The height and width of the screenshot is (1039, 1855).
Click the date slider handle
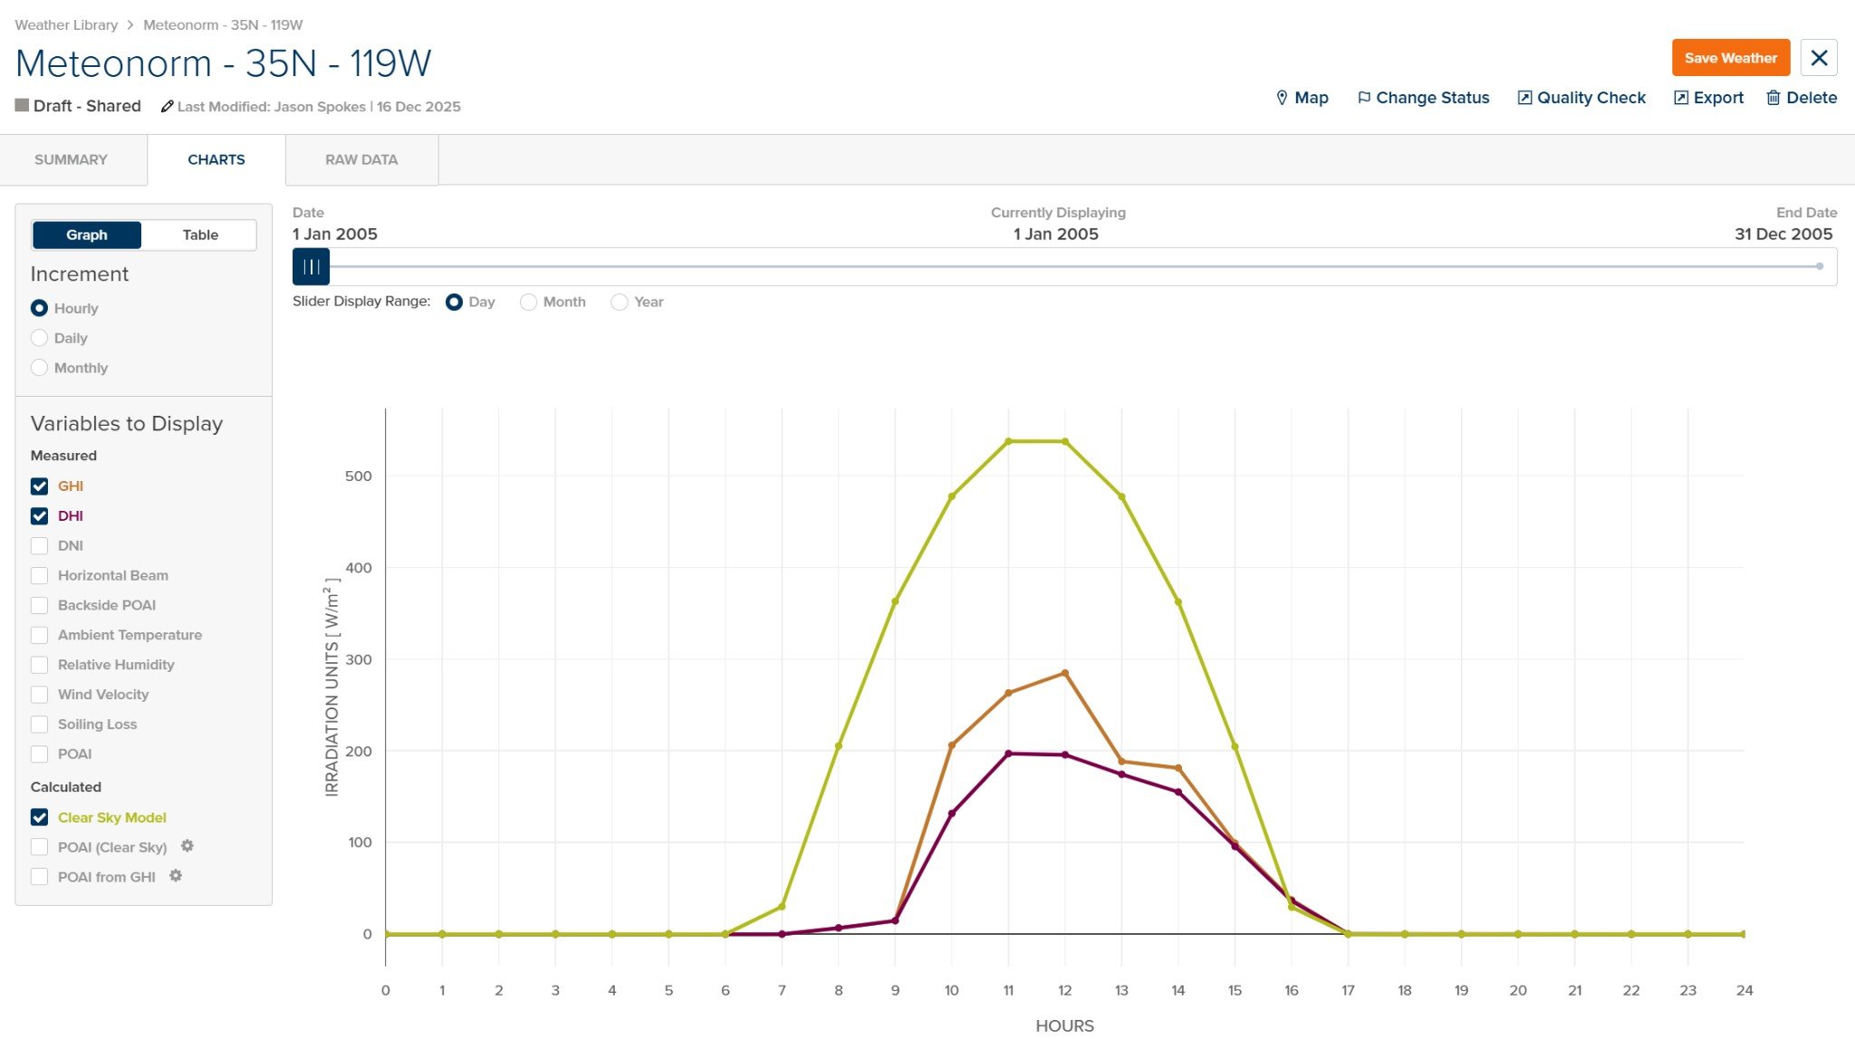click(x=312, y=267)
